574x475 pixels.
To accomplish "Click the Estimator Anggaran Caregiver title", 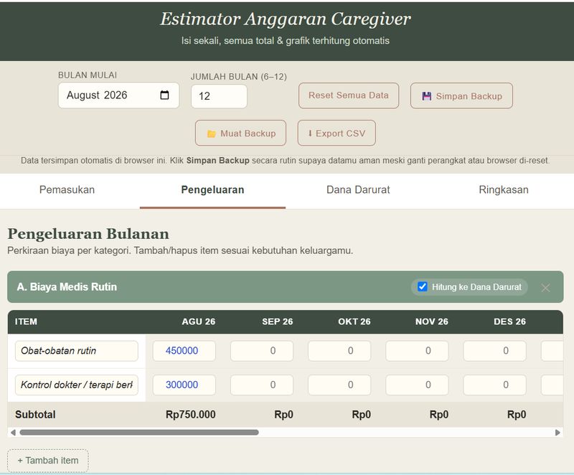I will (x=286, y=19).
